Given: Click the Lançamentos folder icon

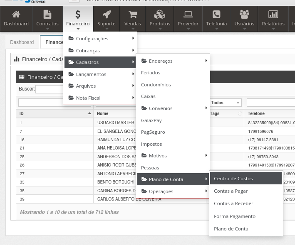Looking at the screenshot, I should [x=71, y=74].
